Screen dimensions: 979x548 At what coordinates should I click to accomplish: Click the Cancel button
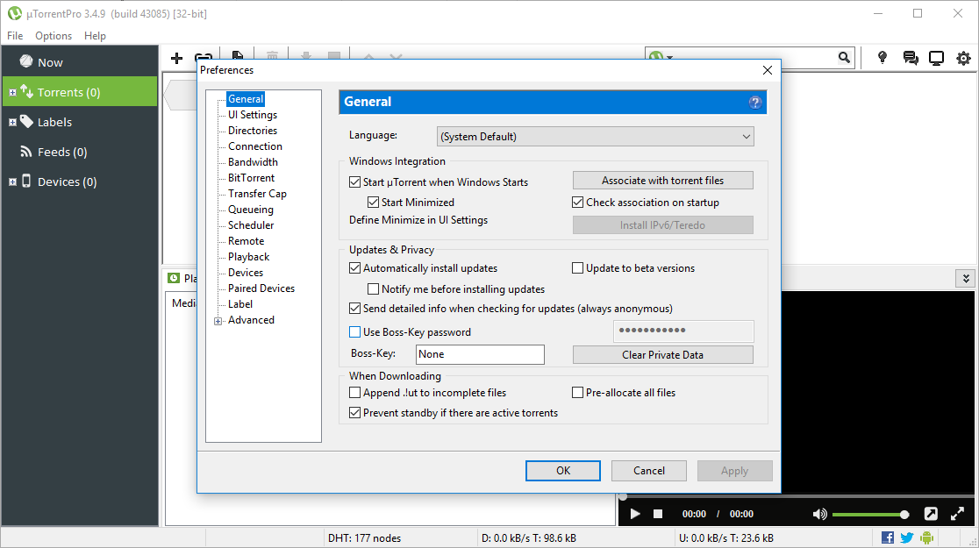[648, 471]
